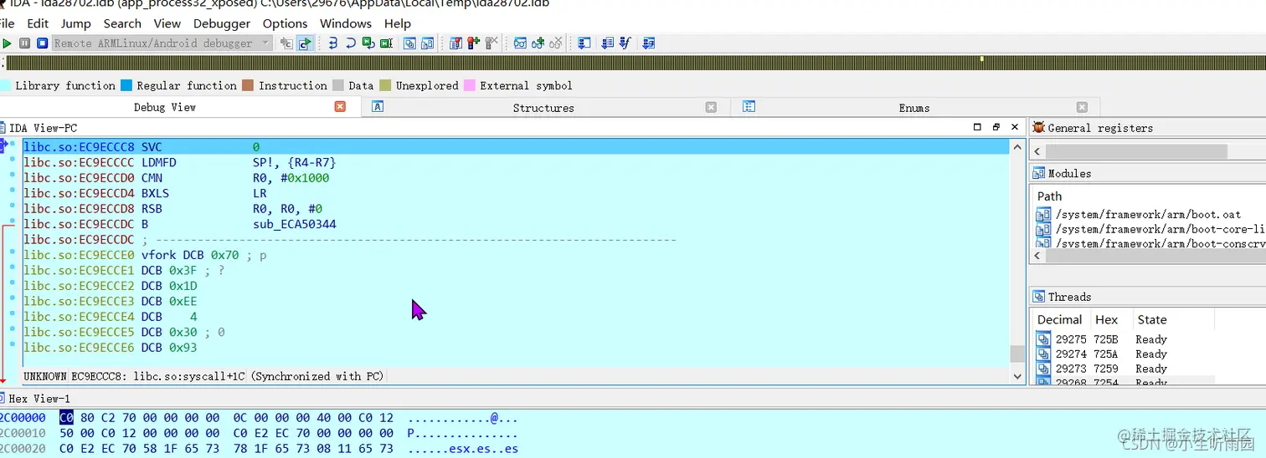
Task: Open the File menu
Action: 7,23
